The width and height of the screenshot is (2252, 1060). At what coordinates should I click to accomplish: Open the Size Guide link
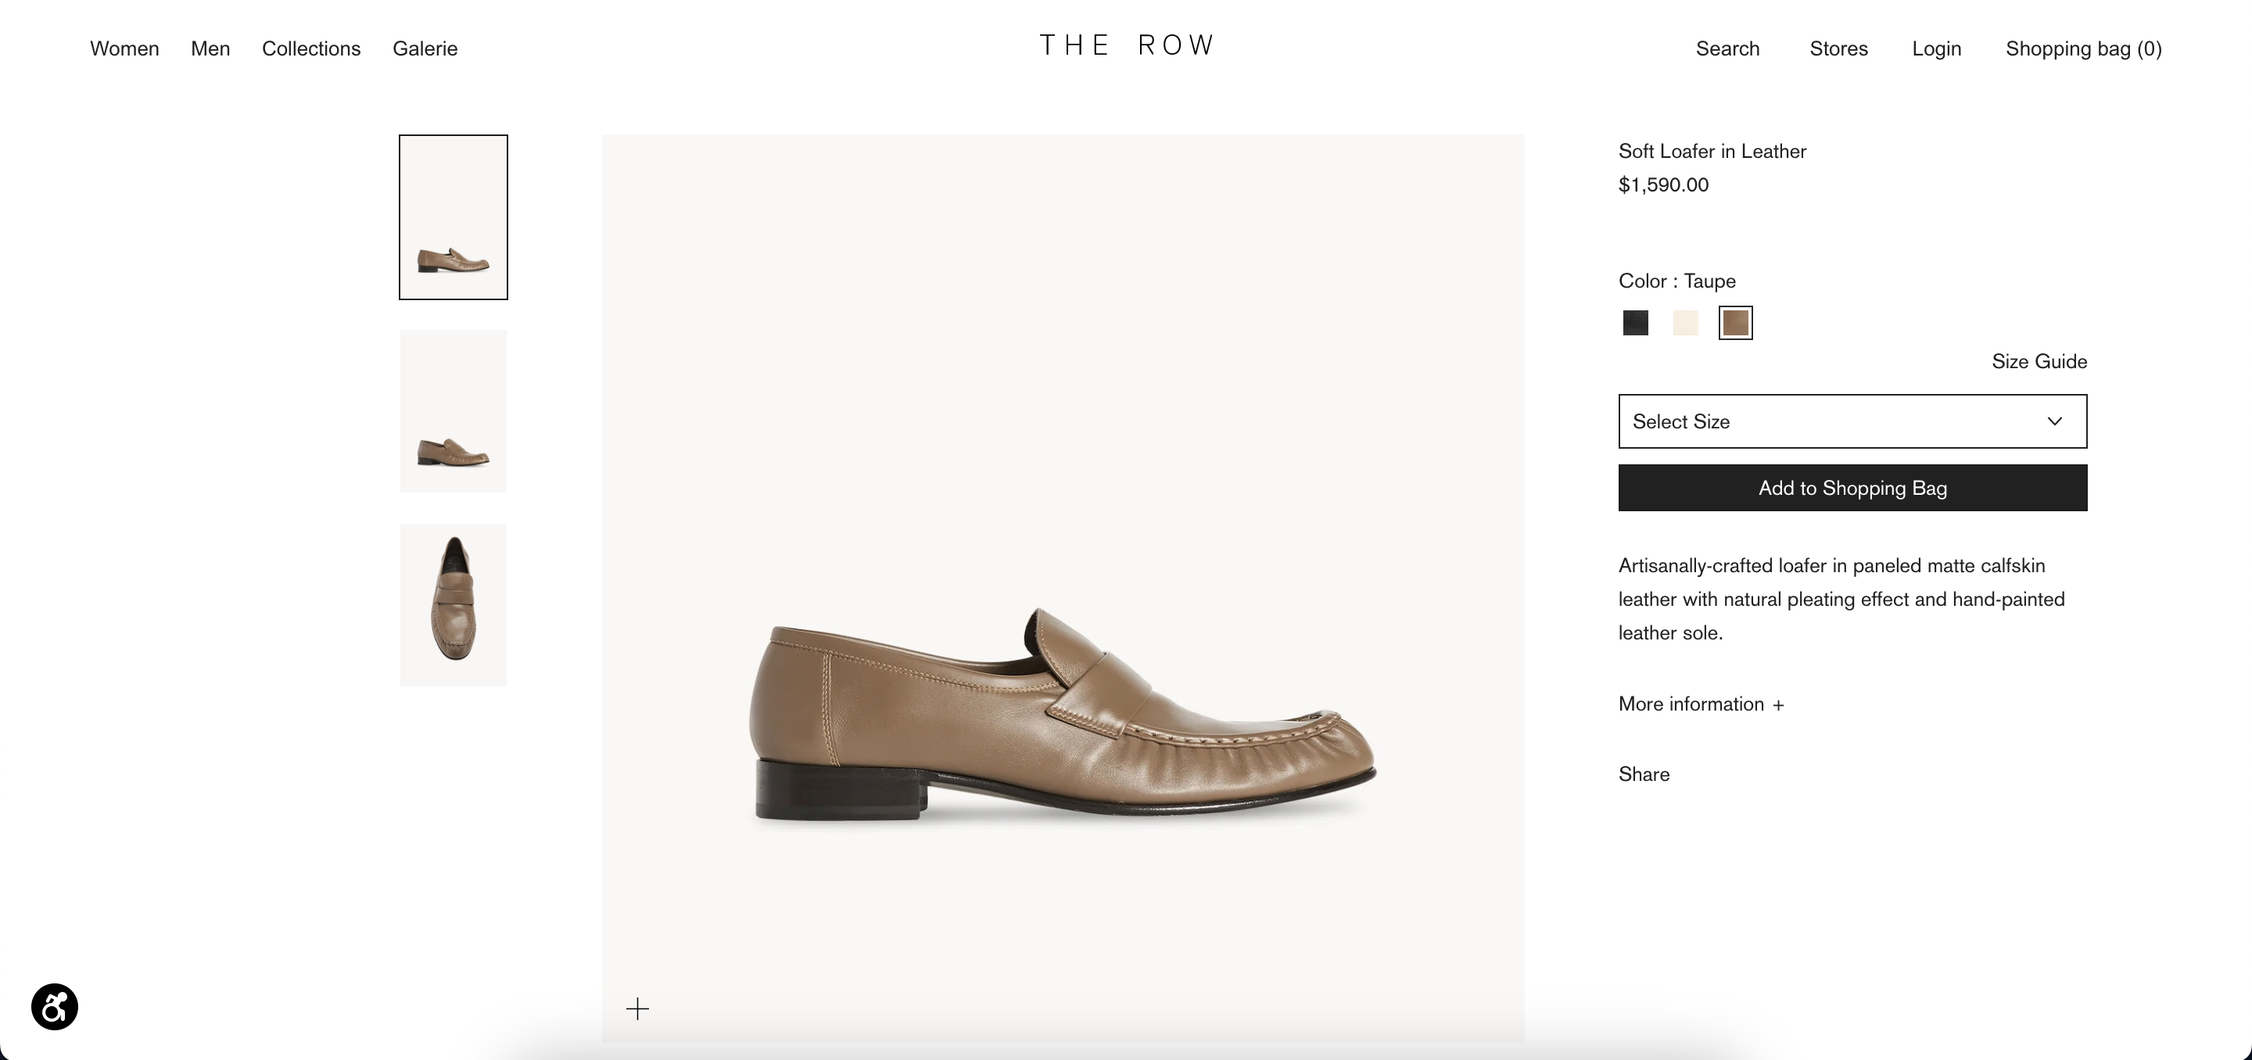point(2039,362)
